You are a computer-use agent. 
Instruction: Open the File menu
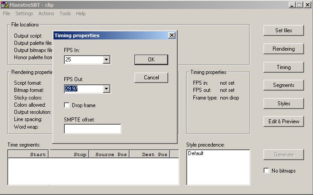6,13
